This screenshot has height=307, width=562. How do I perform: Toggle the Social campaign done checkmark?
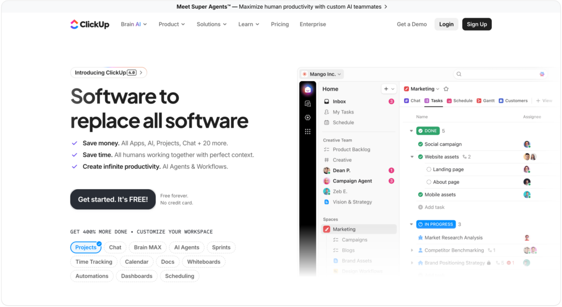420,144
